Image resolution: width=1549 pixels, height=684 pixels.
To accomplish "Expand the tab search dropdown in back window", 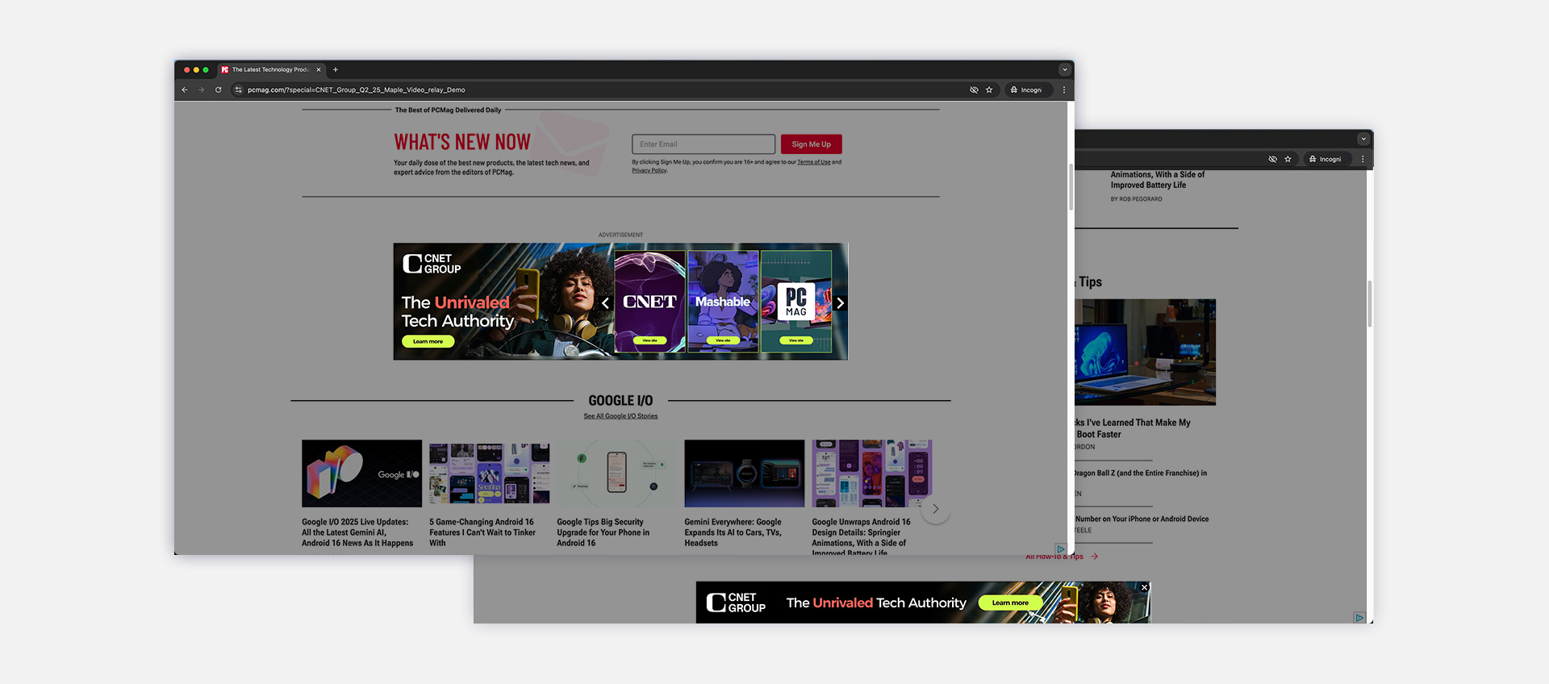I will click(1363, 139).
